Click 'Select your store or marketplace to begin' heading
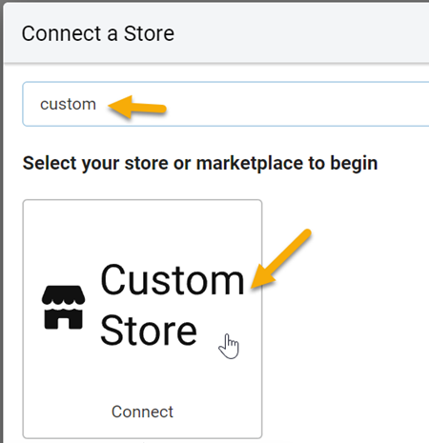The image size is (429, 443). [200, 164]
